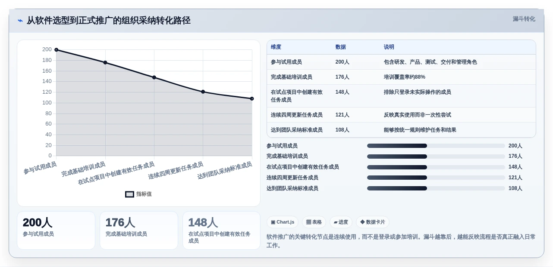Click the progress bar for 参与试用成员

tap(436, 146)
